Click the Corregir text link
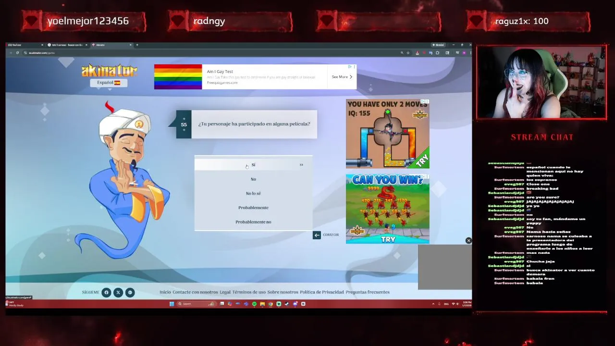This screenshot has height=346, width=615. point(331,235)
